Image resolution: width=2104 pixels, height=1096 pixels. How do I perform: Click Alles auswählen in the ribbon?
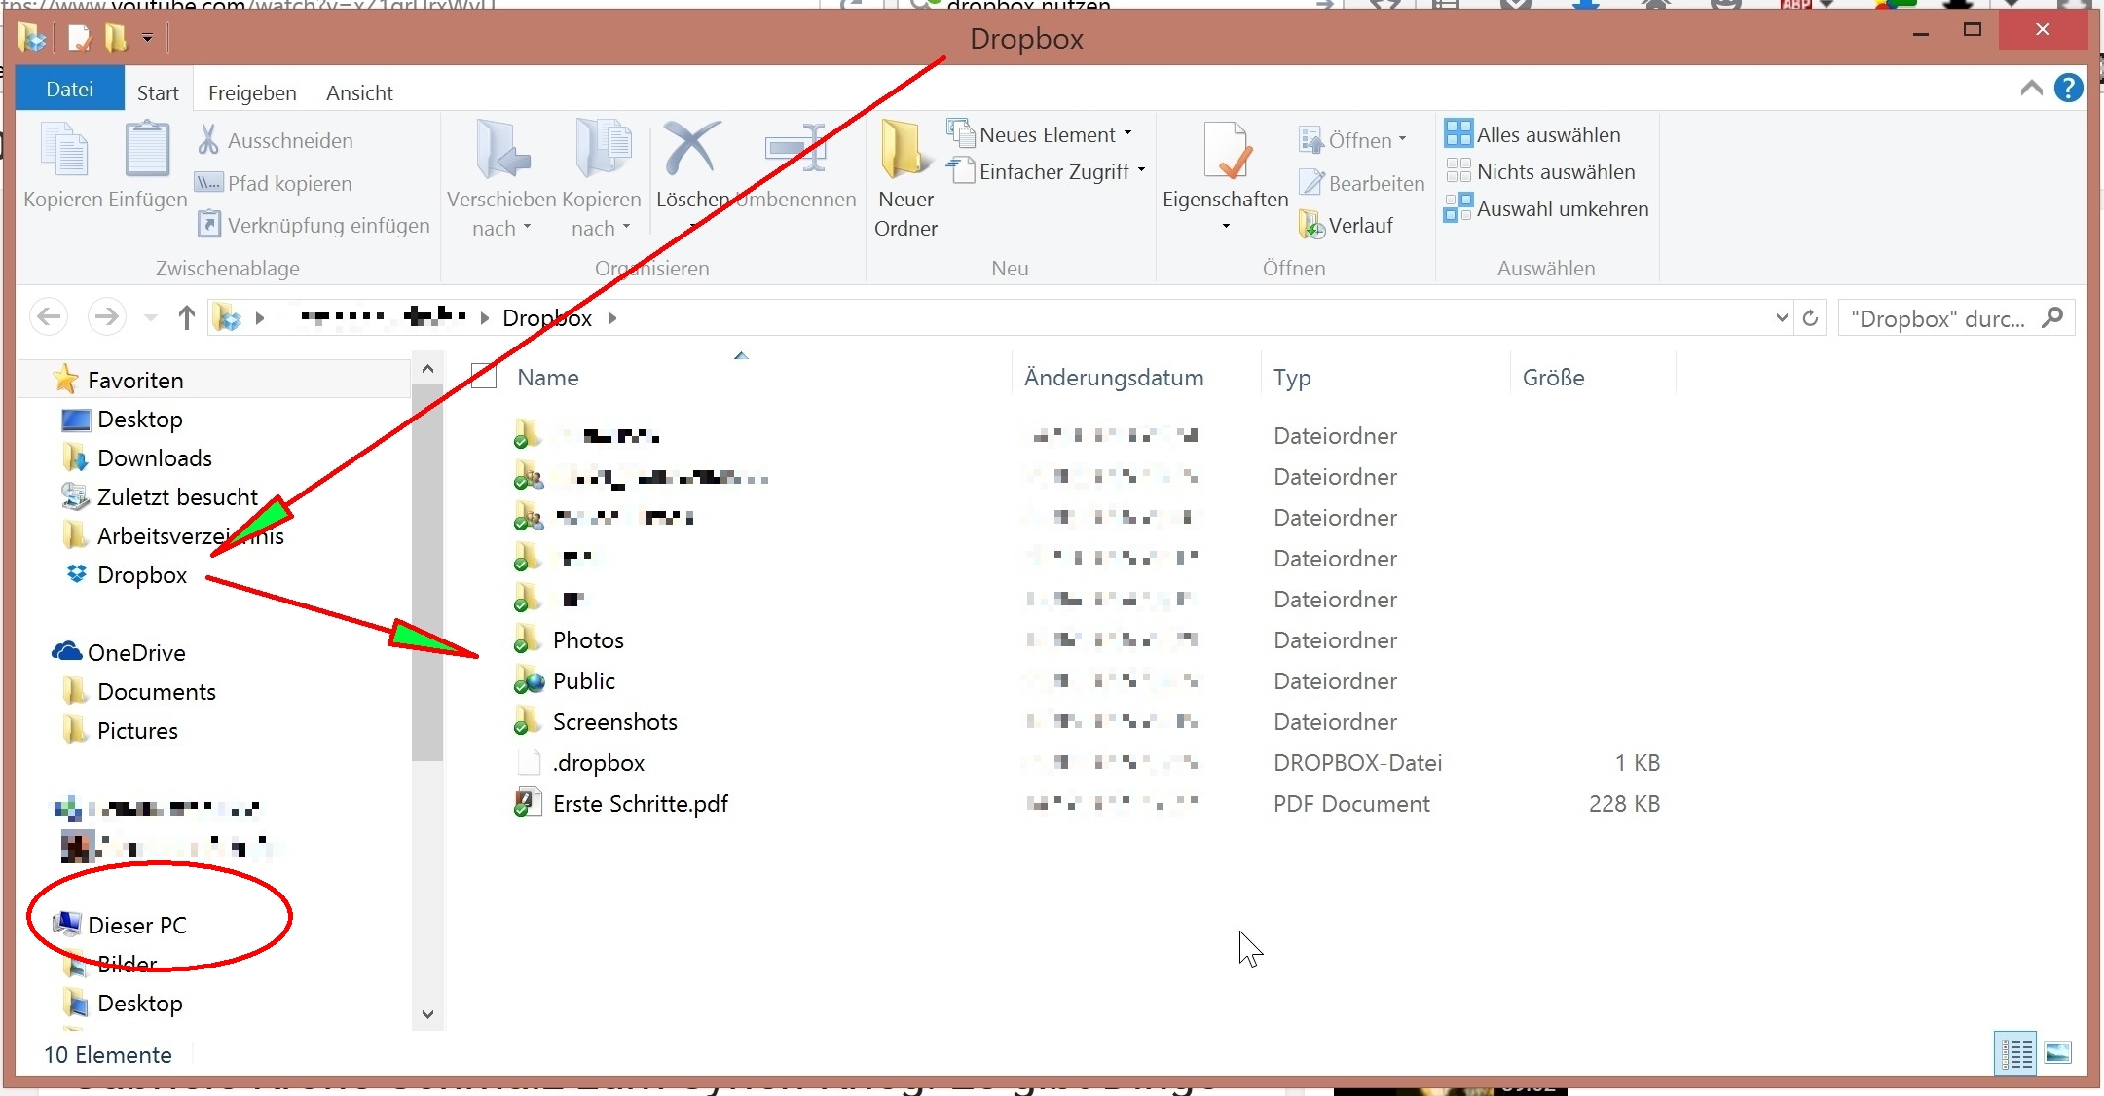tap(1547, 135)
